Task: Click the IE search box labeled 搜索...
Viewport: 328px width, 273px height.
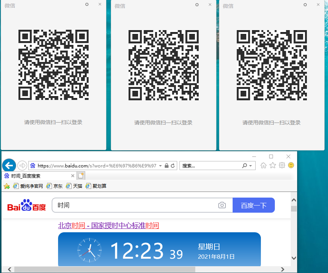Action: (210, 166)
